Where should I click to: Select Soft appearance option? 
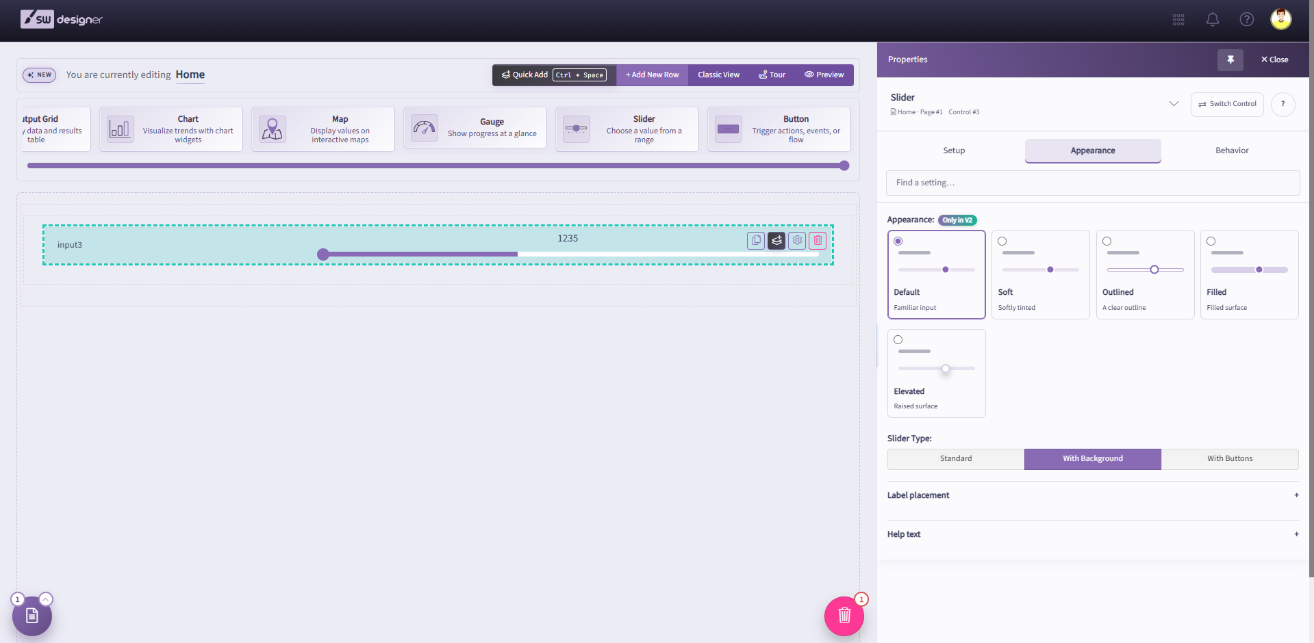pos(1041,274)
